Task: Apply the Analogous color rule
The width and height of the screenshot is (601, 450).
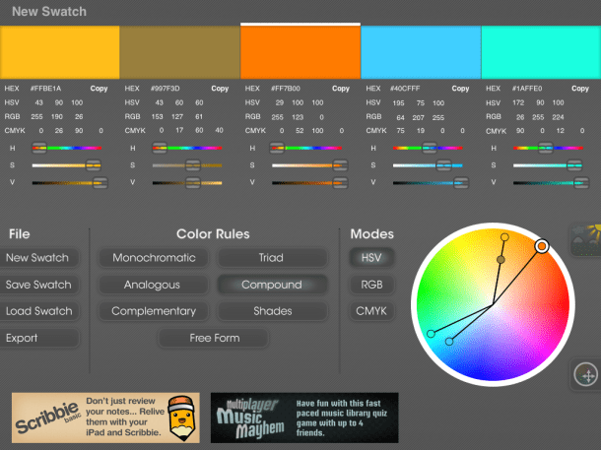Action: (154, 285)
